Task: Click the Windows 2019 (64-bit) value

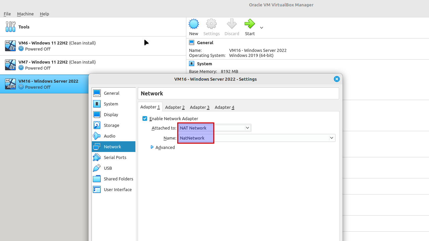Action: click(x=251, y=55)
